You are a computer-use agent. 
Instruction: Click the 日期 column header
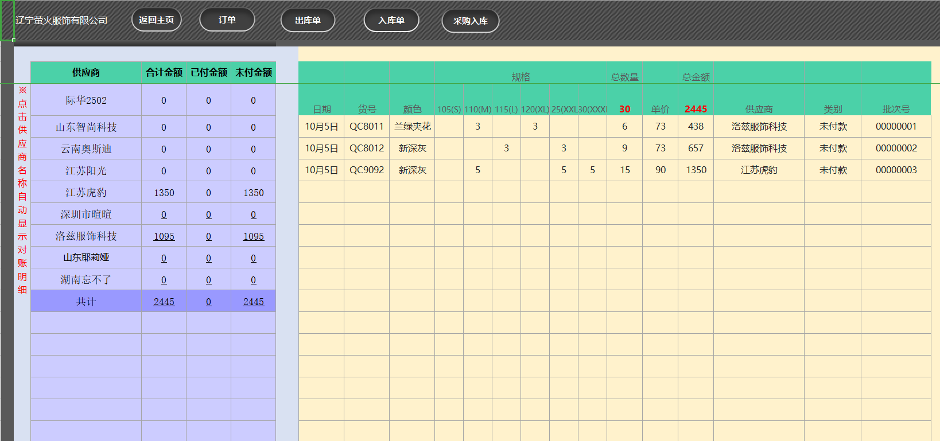tap(322, 109)
